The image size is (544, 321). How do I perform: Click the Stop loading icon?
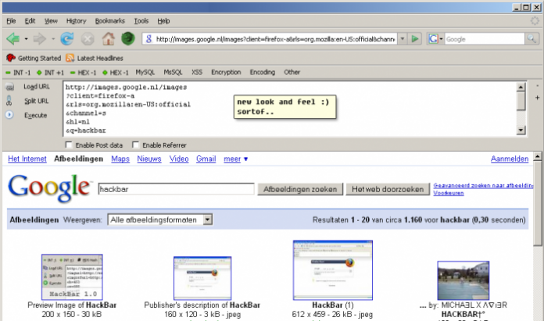tap(88, 39)
